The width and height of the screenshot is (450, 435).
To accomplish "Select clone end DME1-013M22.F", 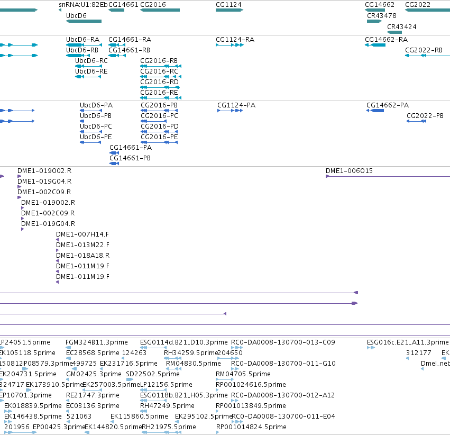I will coord(82,245).
